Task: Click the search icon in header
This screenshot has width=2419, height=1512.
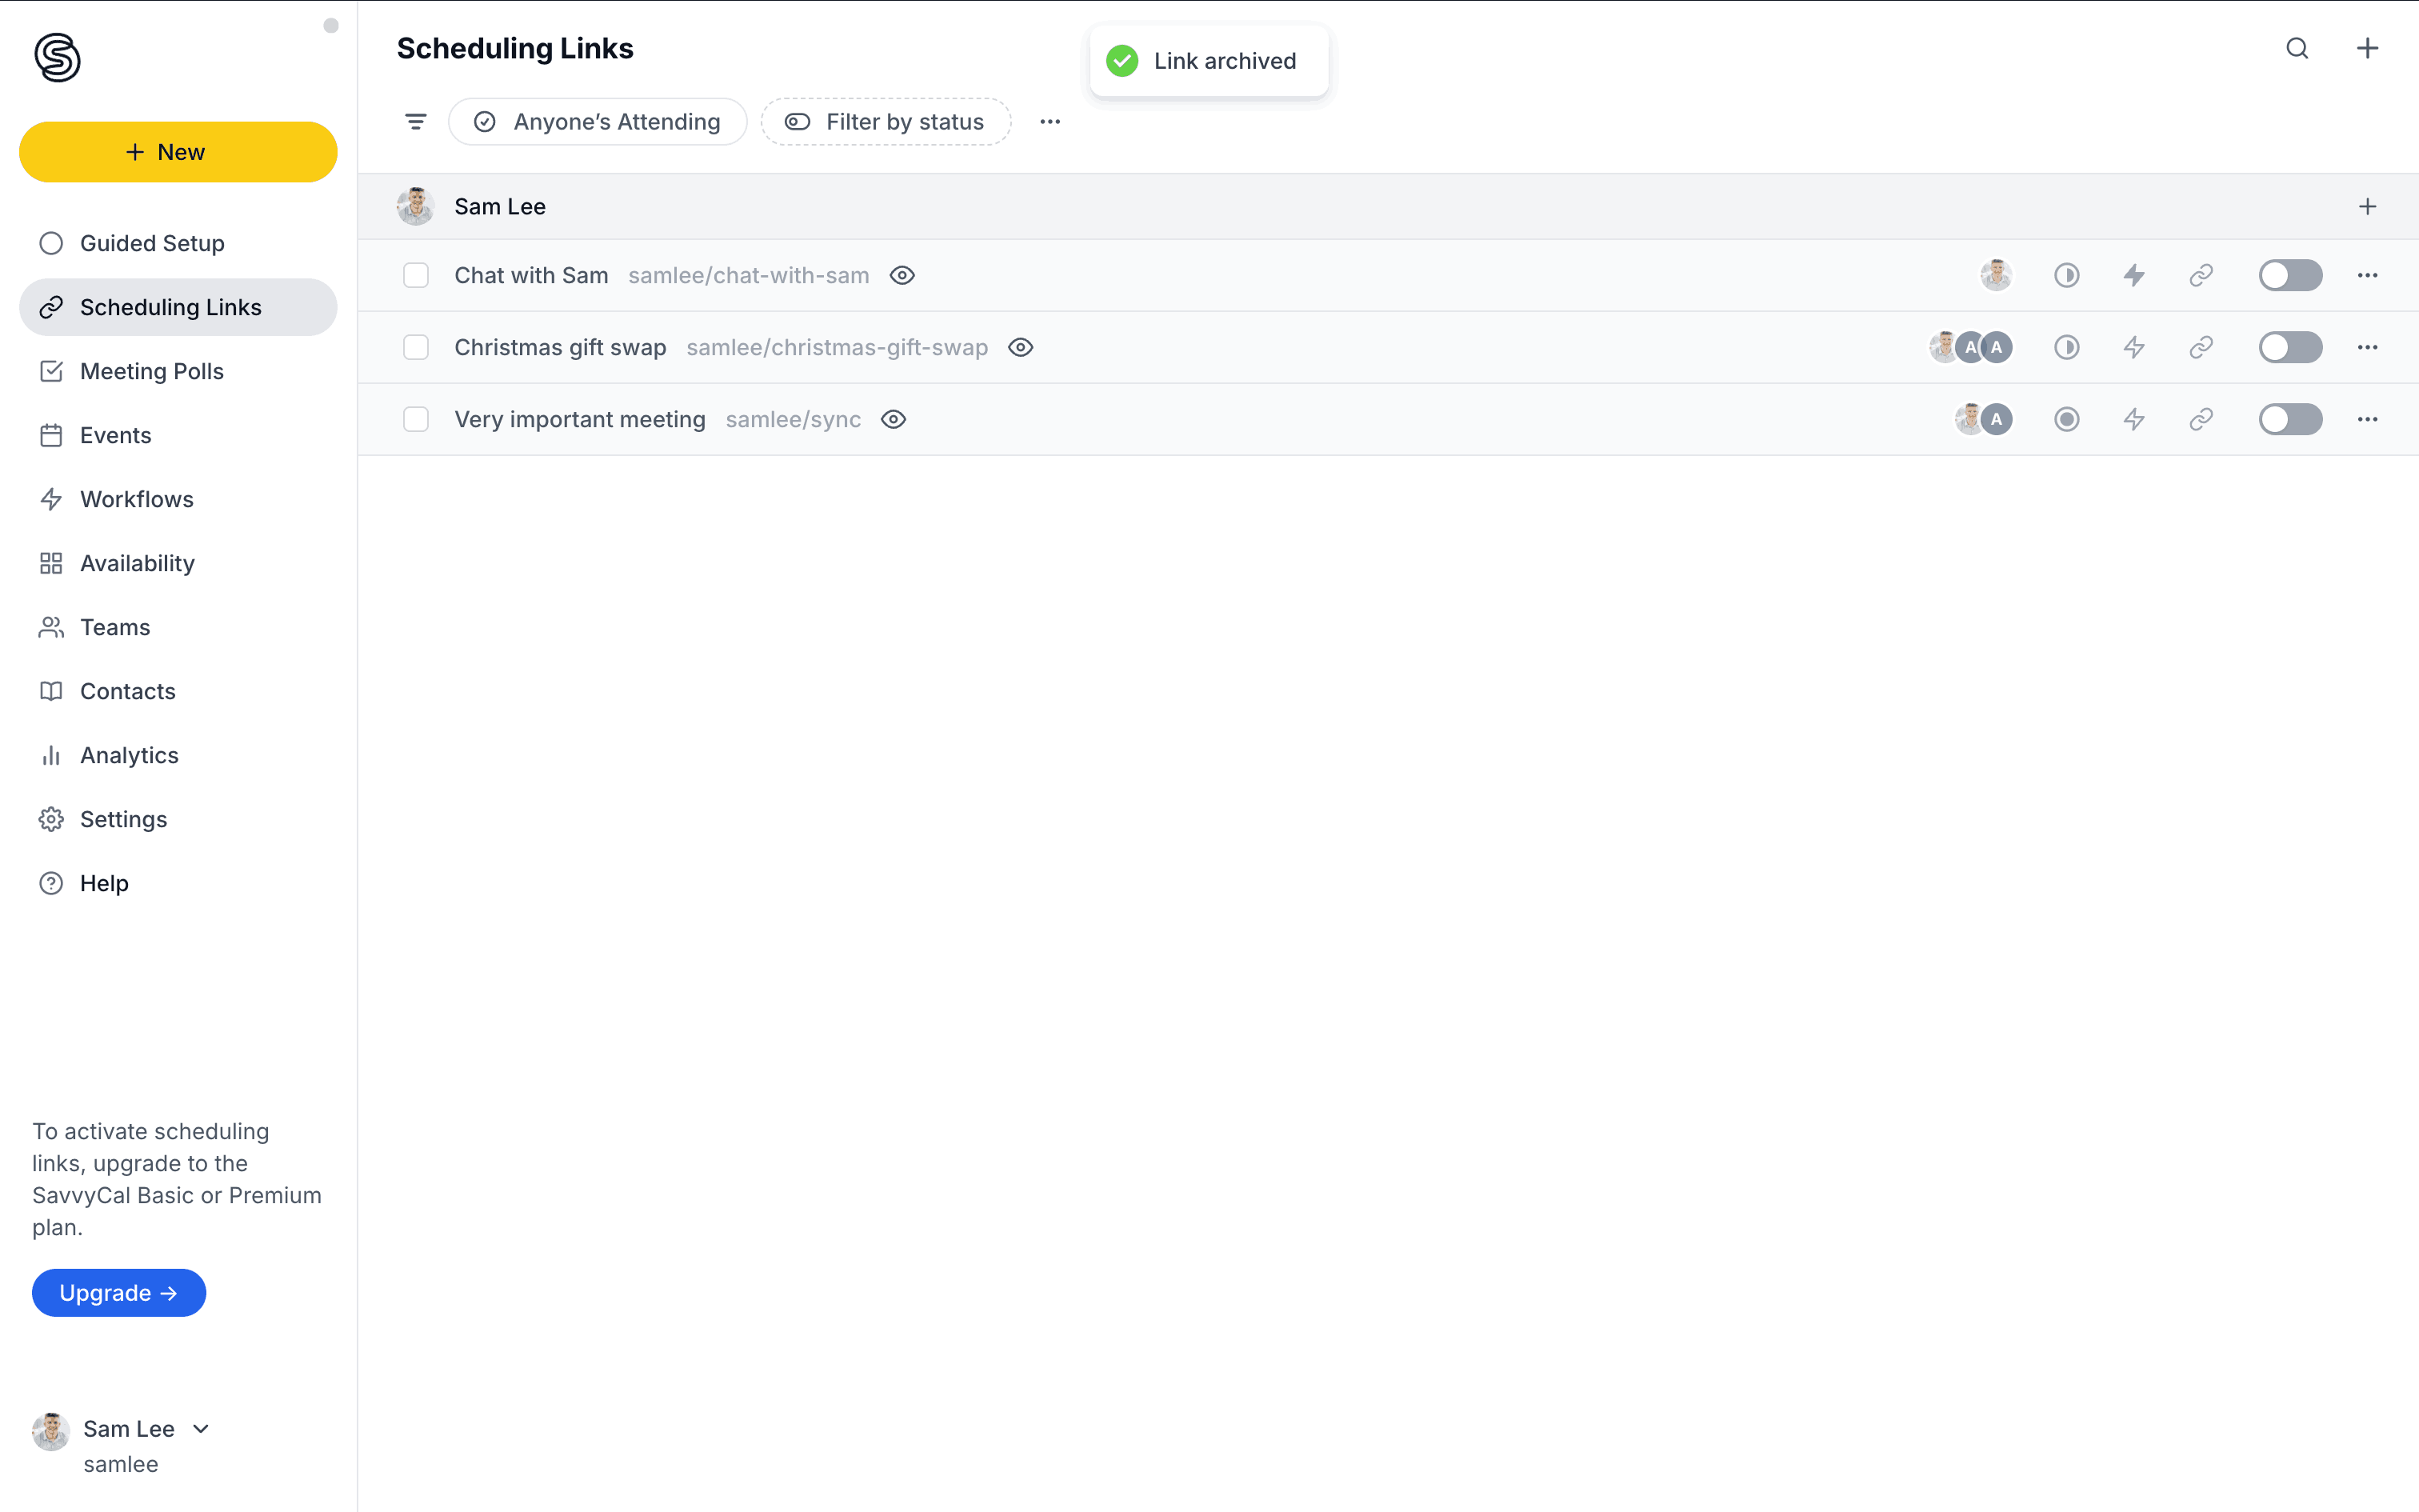Action: click(2296, 48)
